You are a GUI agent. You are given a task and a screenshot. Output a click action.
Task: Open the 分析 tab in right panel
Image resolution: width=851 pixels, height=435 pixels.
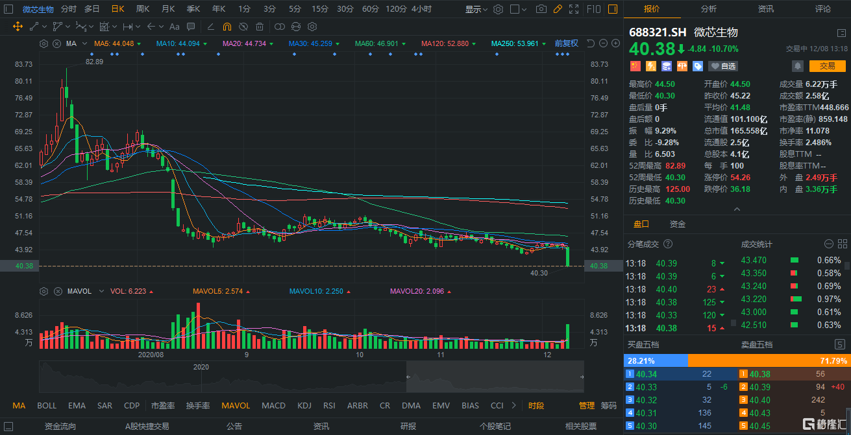(709, 9)
